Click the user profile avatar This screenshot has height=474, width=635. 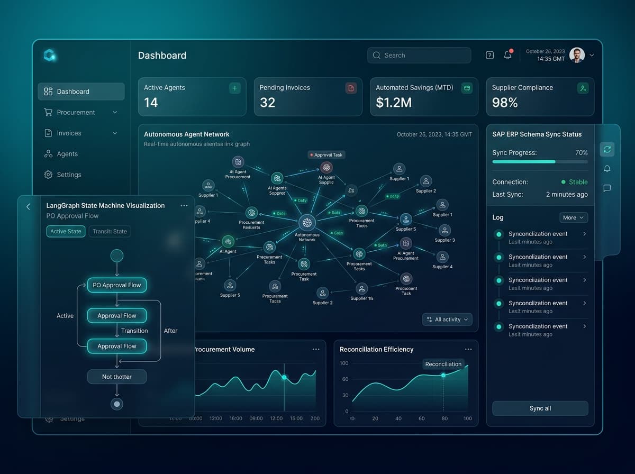(577, 55)
